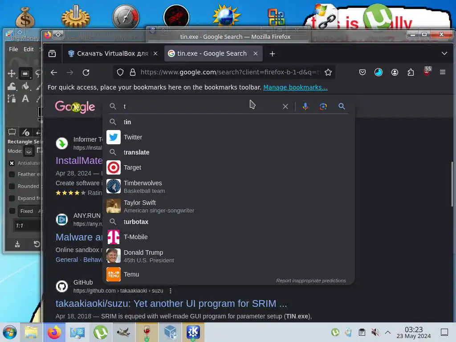Choose the 'tin' search suggestion
The width and height of the screenshot is (456, 342).
click(228, 122)
